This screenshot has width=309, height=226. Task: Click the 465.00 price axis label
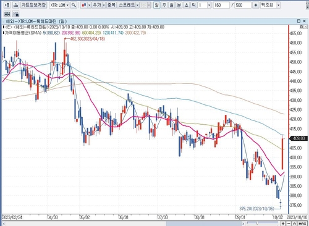296,33
